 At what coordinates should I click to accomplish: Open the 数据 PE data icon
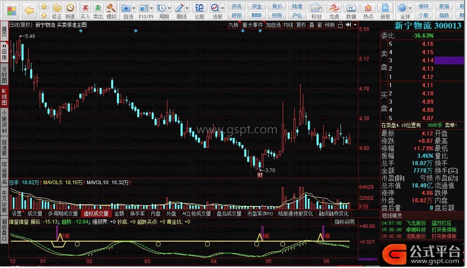351,11
